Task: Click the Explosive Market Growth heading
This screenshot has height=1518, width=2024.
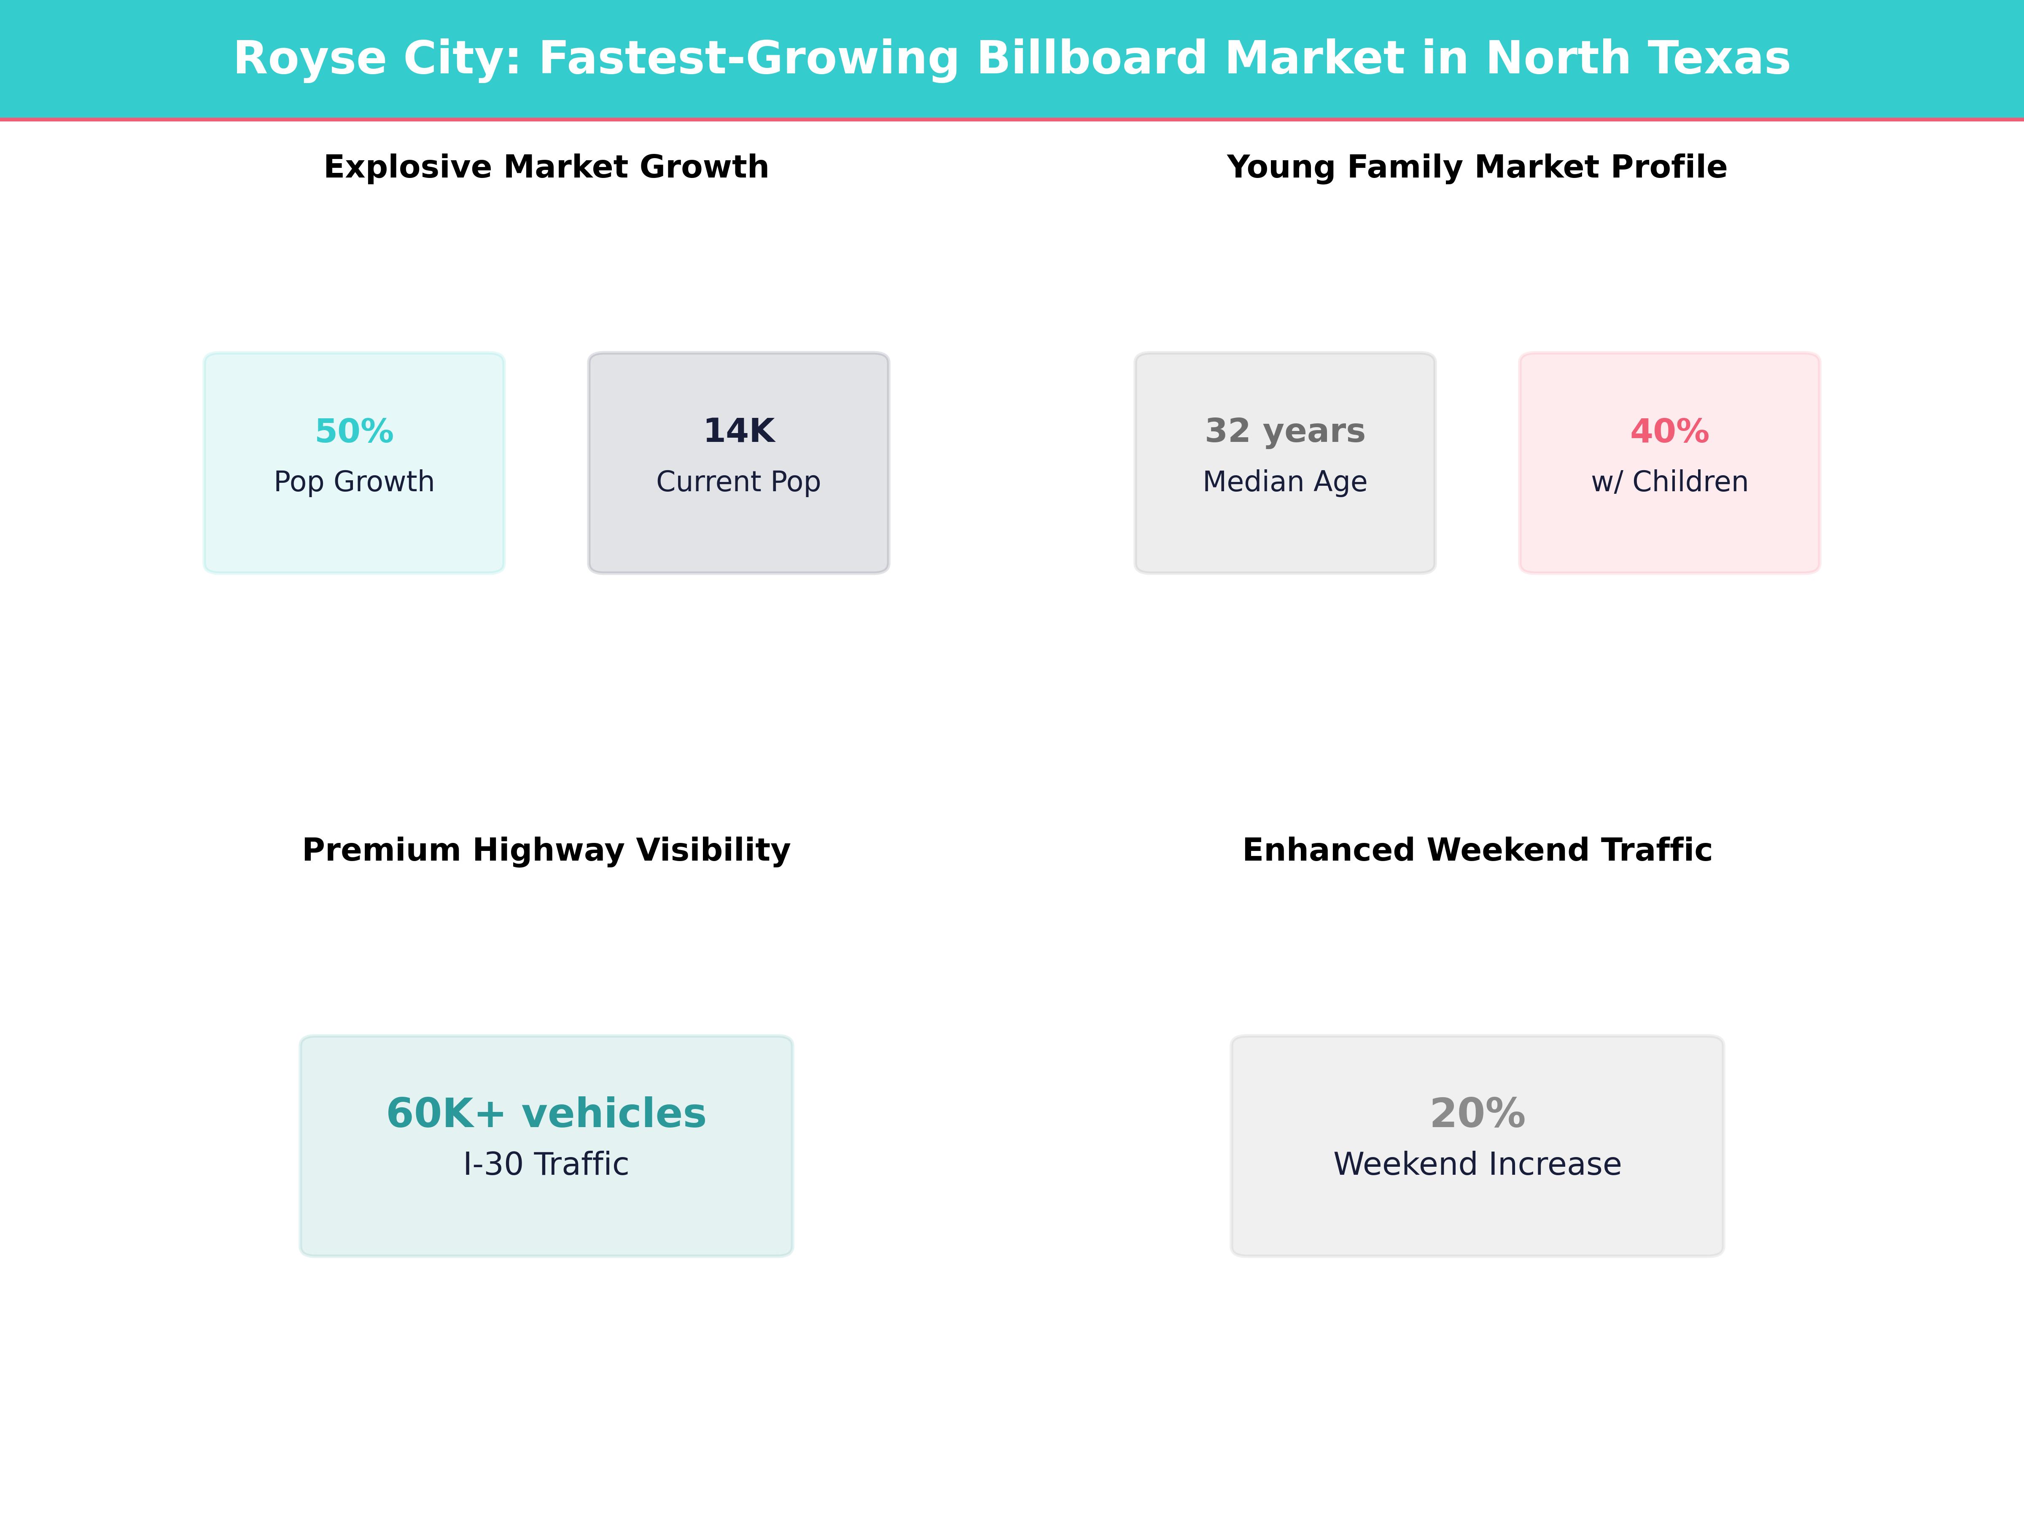Action: click(x=545, y=167)
